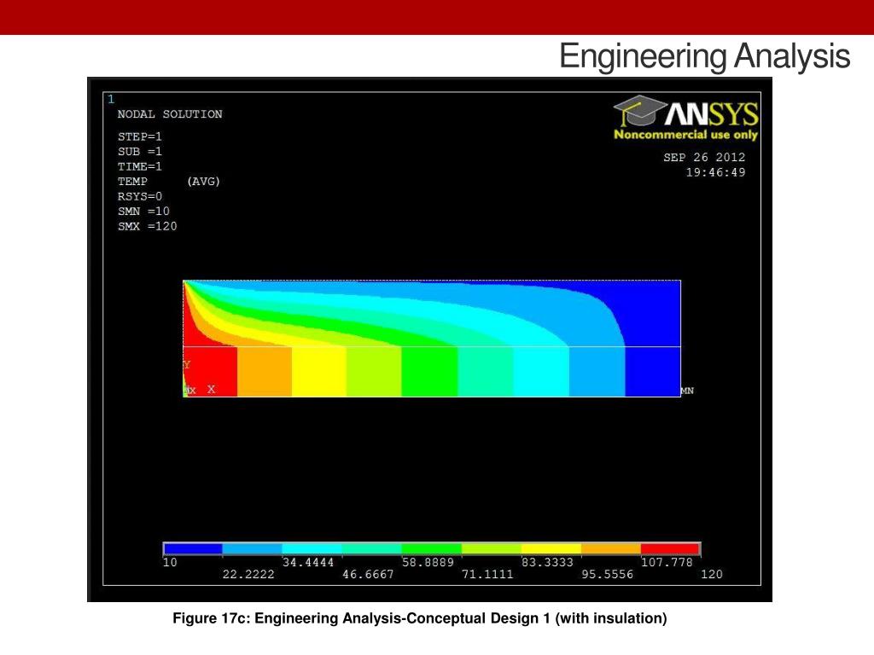Click the 'SMX =120' value
874x655 pixels.
[147, 227]
